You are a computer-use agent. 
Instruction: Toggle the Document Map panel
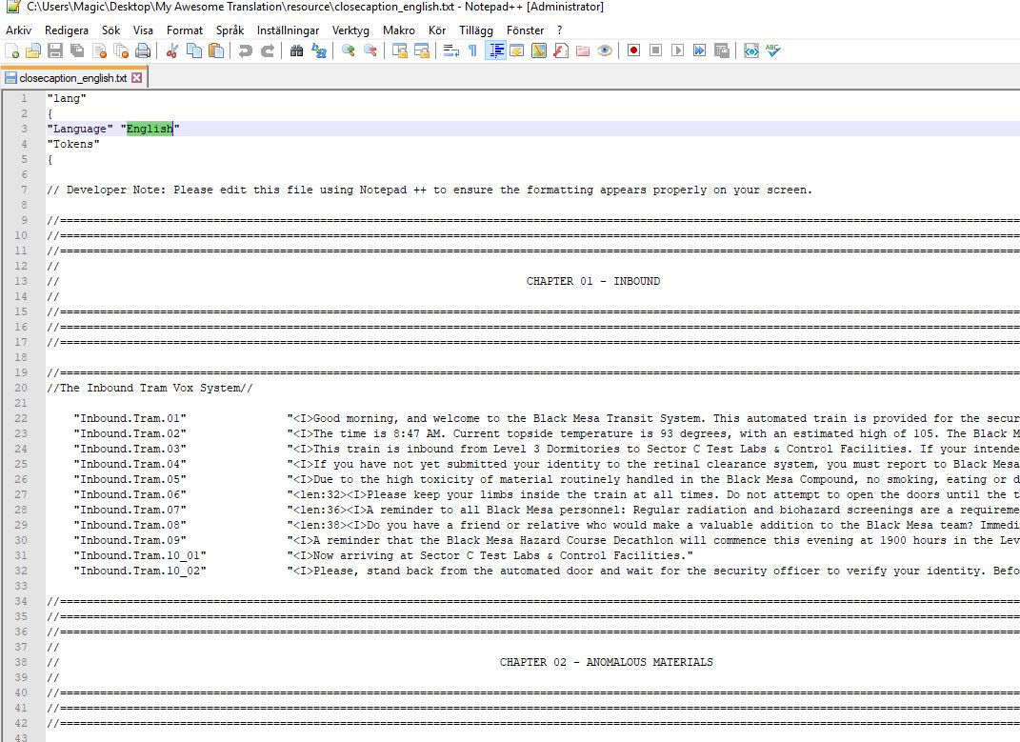[x=539, y=50]
